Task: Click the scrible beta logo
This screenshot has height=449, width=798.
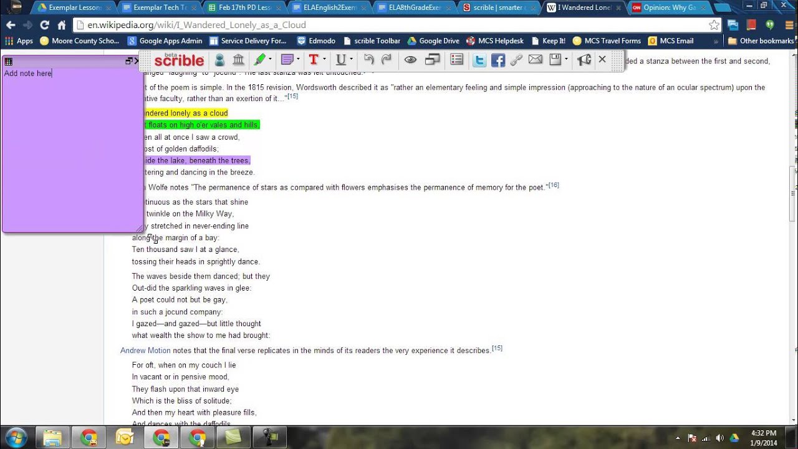Action: pos(179,60)
